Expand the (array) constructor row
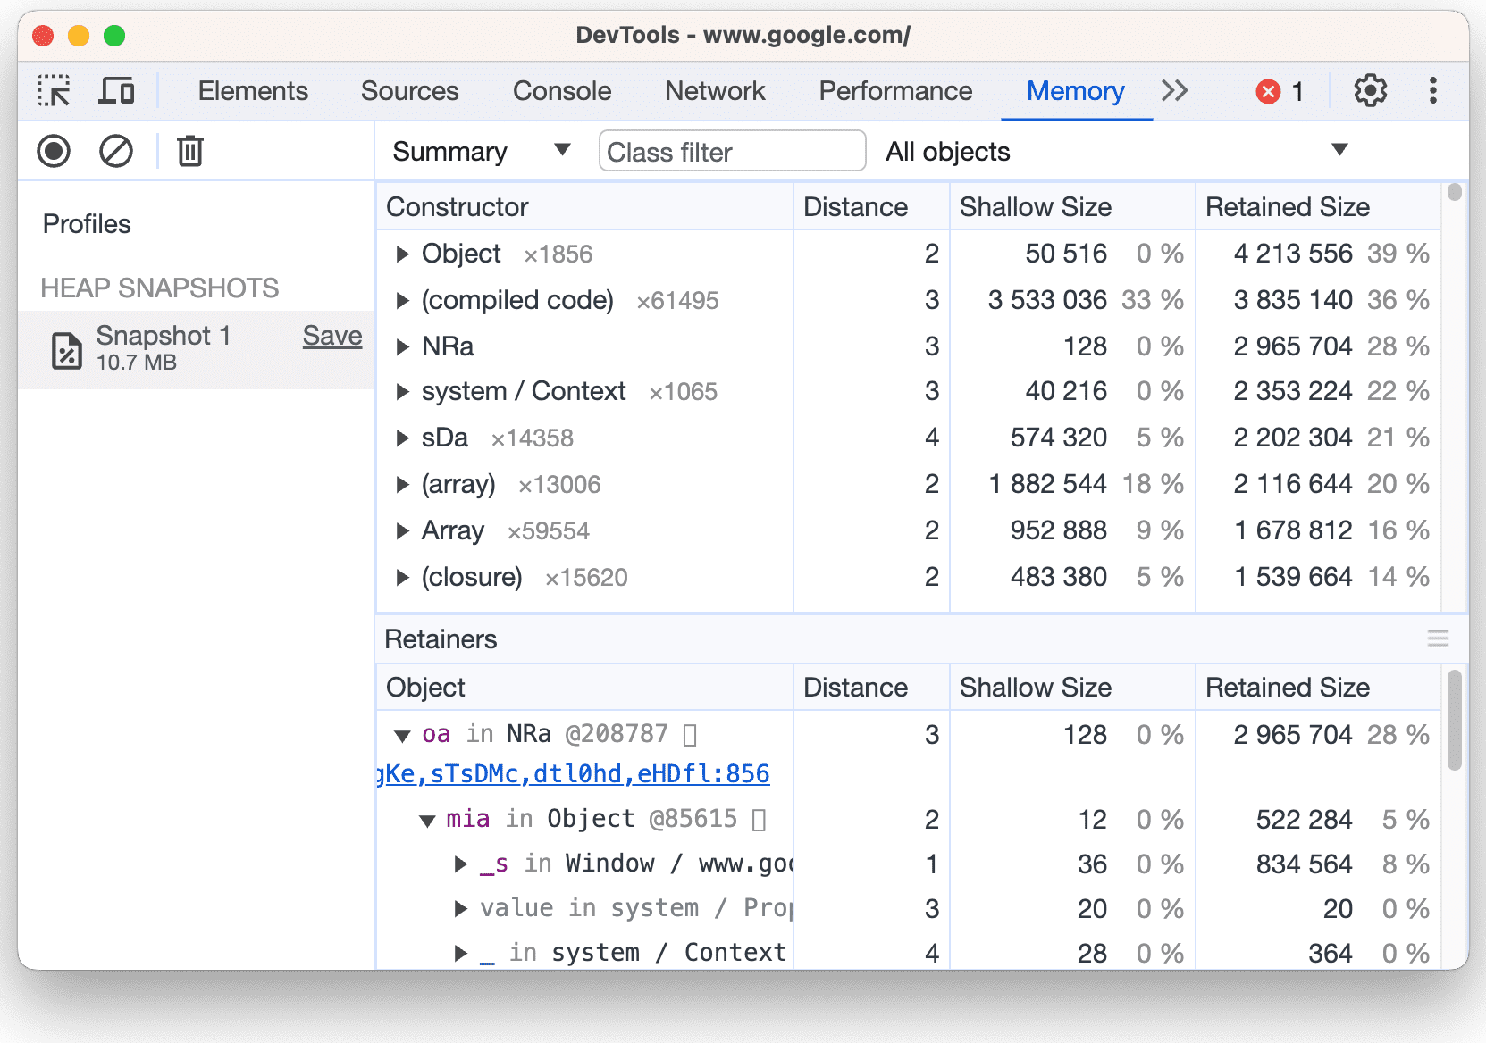 402,484
